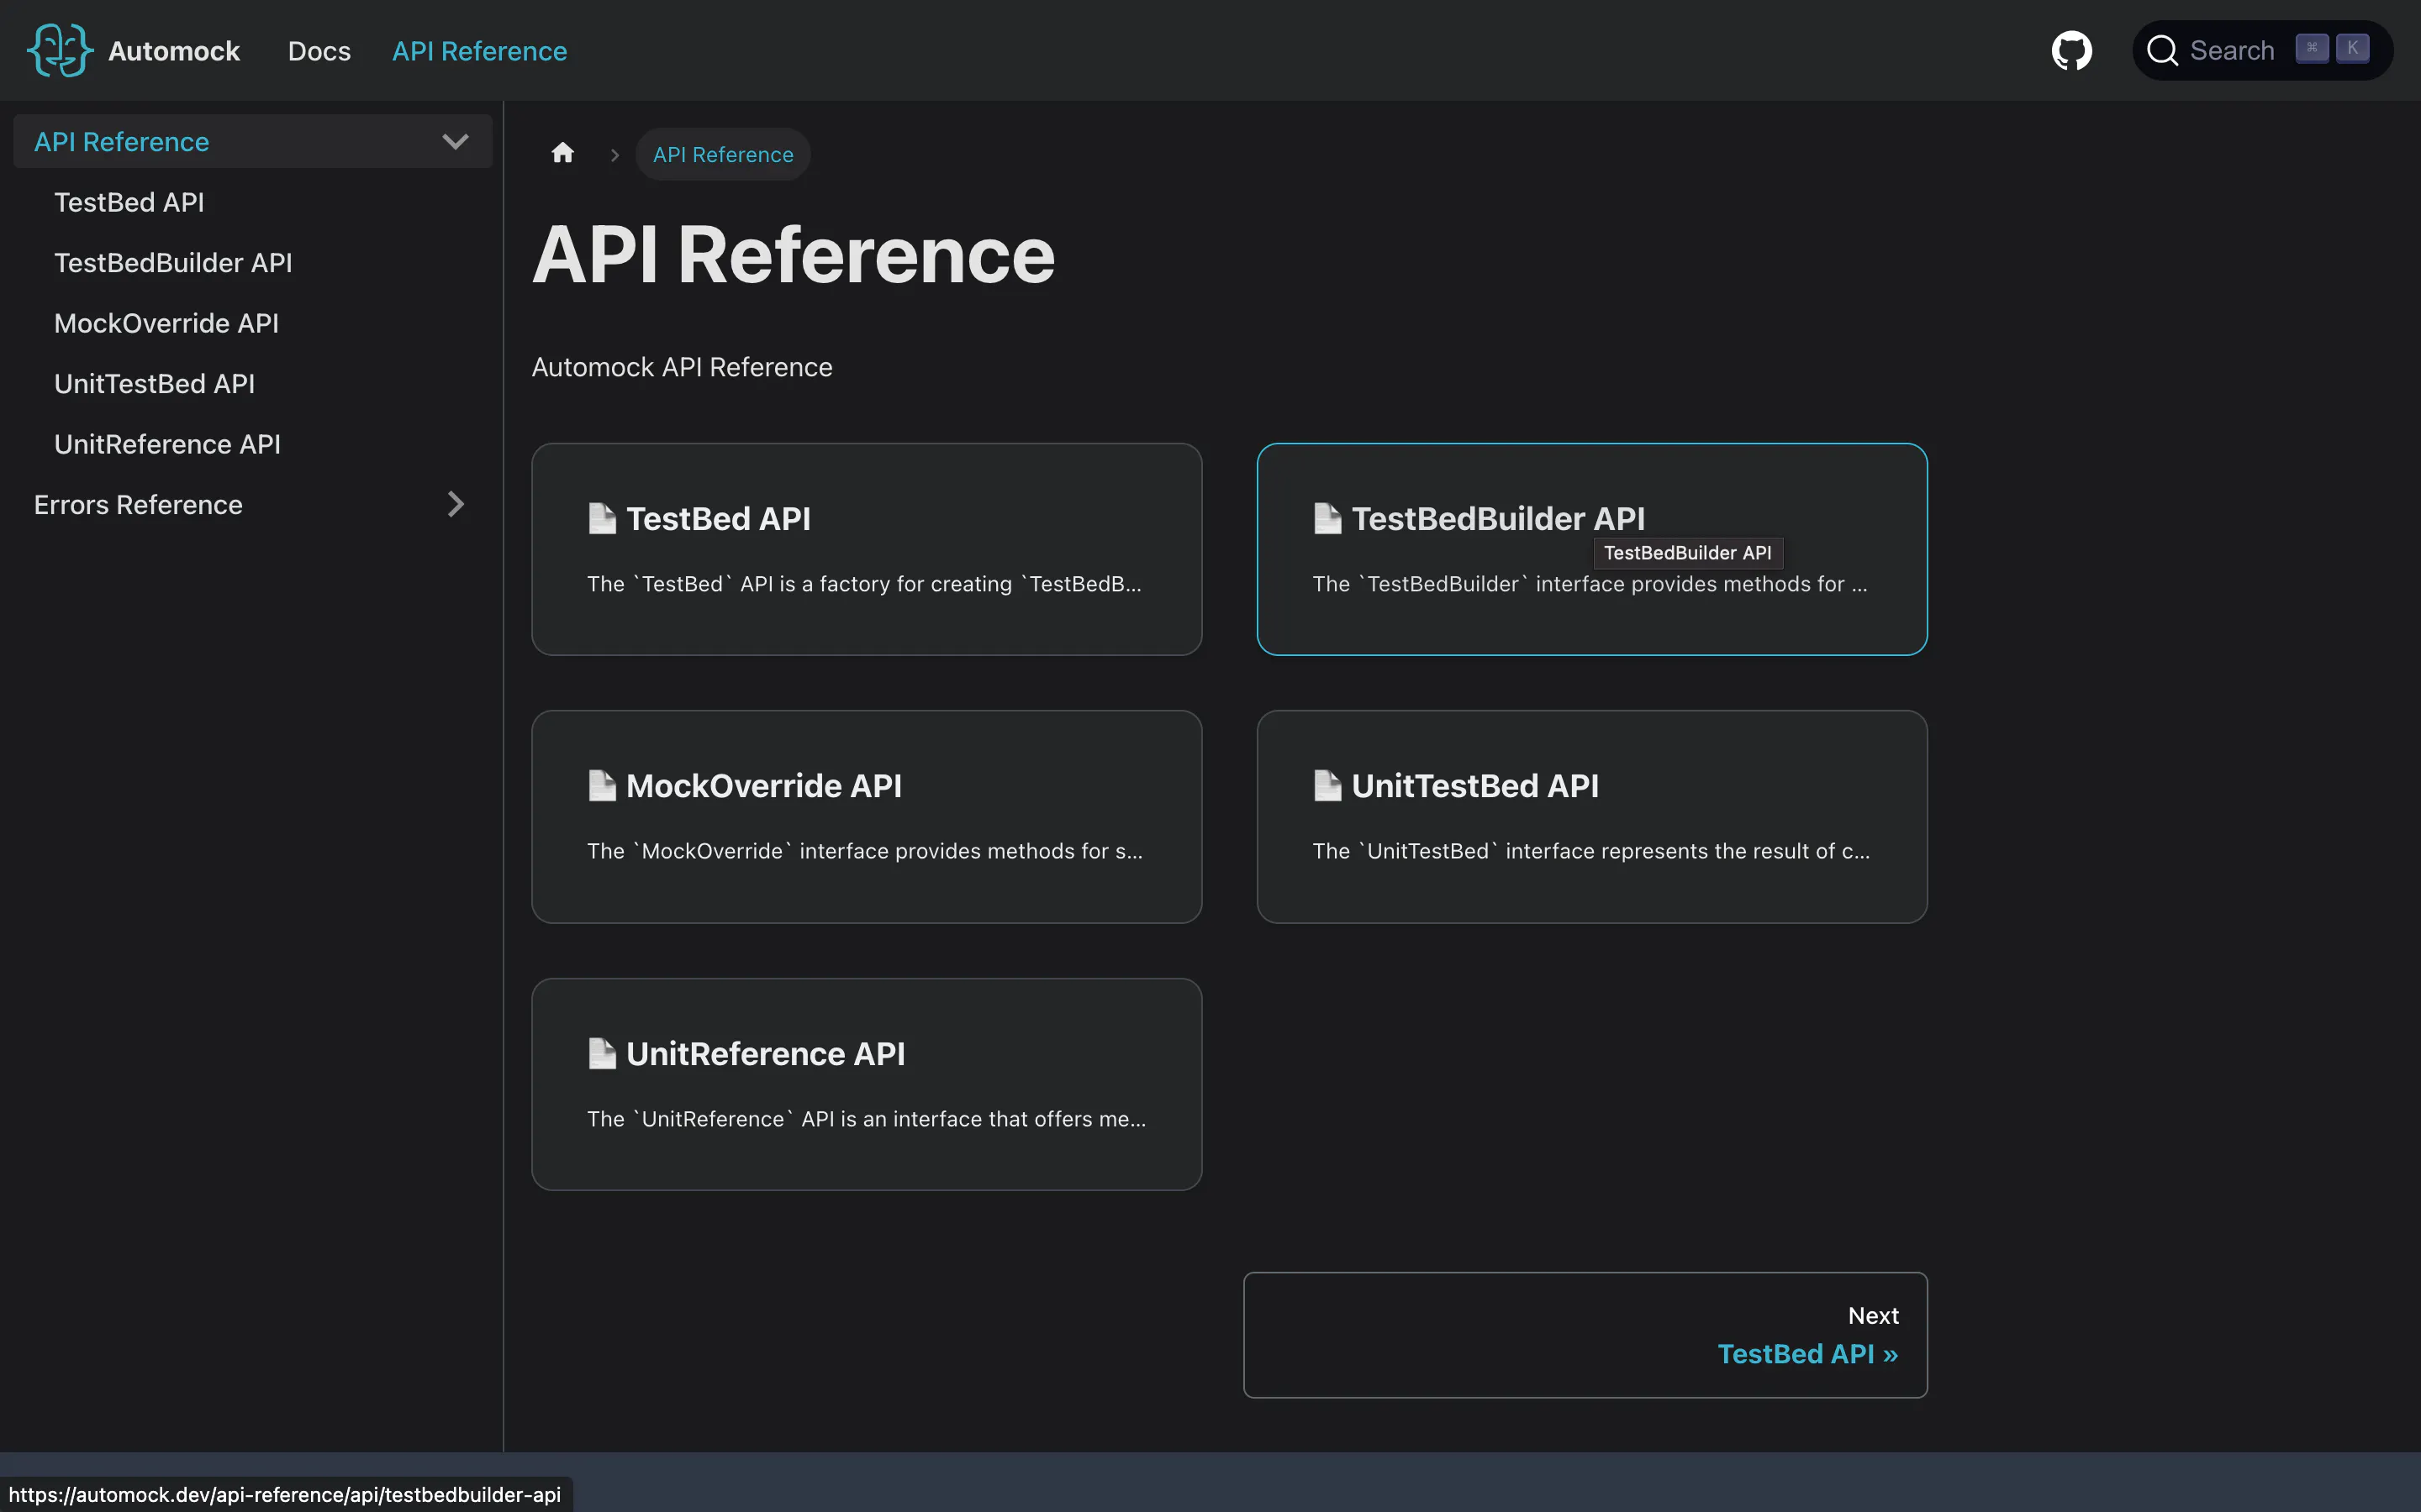Click the document icon on TestBedBuilder API card
The image size is (2421, 1512).
[1327, 518]
